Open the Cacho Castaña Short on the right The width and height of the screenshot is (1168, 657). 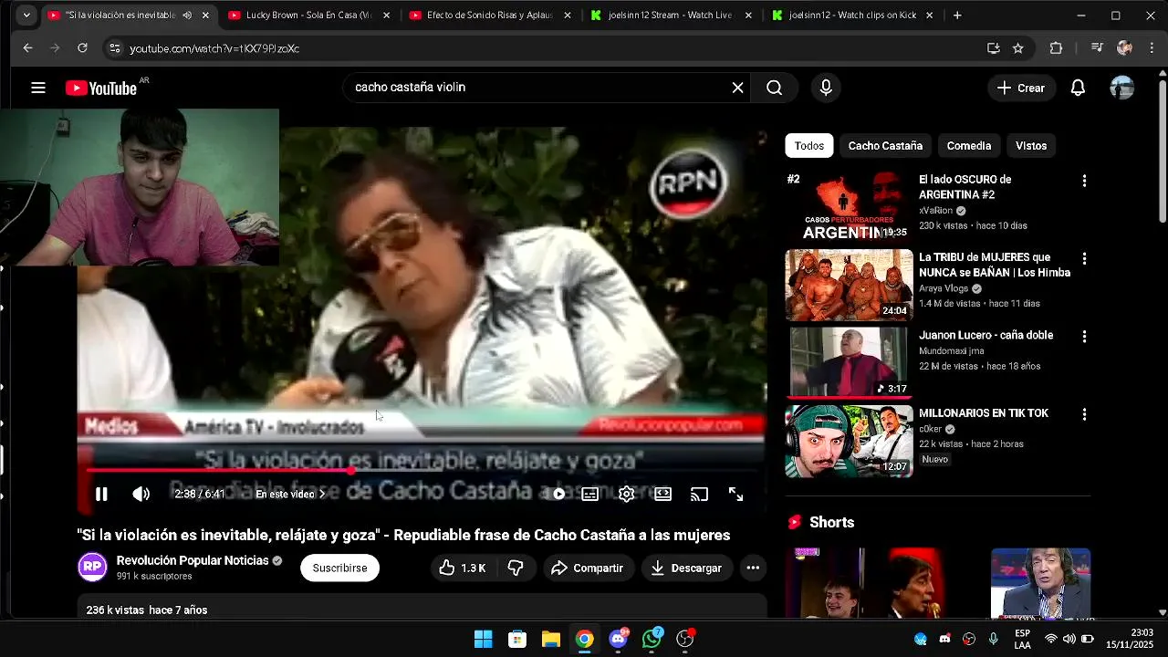(1040, 583)
